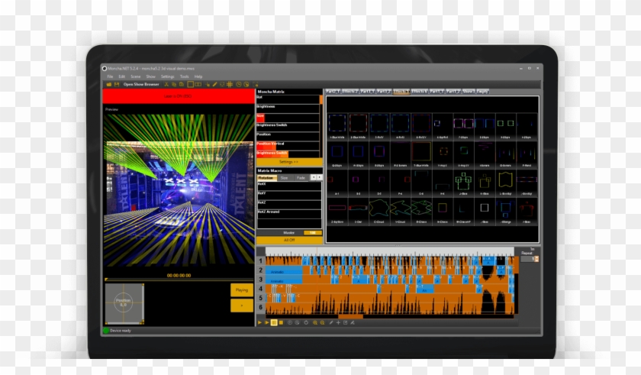Click the clock icon in toolbar

click(x=239, y=84)
